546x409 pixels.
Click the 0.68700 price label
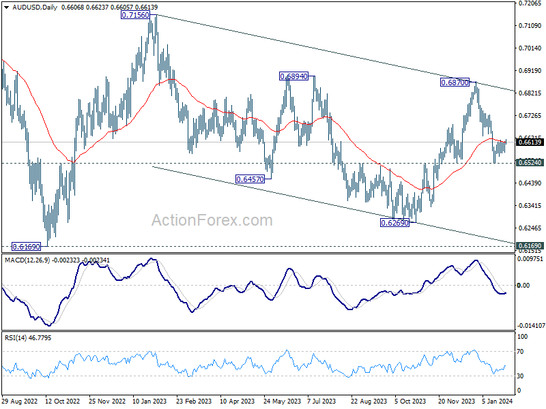(x=455, y=82)
